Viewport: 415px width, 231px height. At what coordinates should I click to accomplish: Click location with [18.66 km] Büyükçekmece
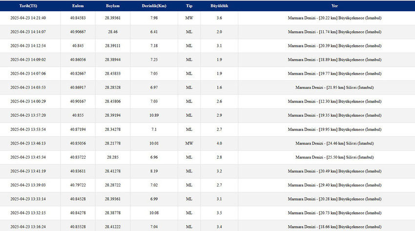pos(334,227)
